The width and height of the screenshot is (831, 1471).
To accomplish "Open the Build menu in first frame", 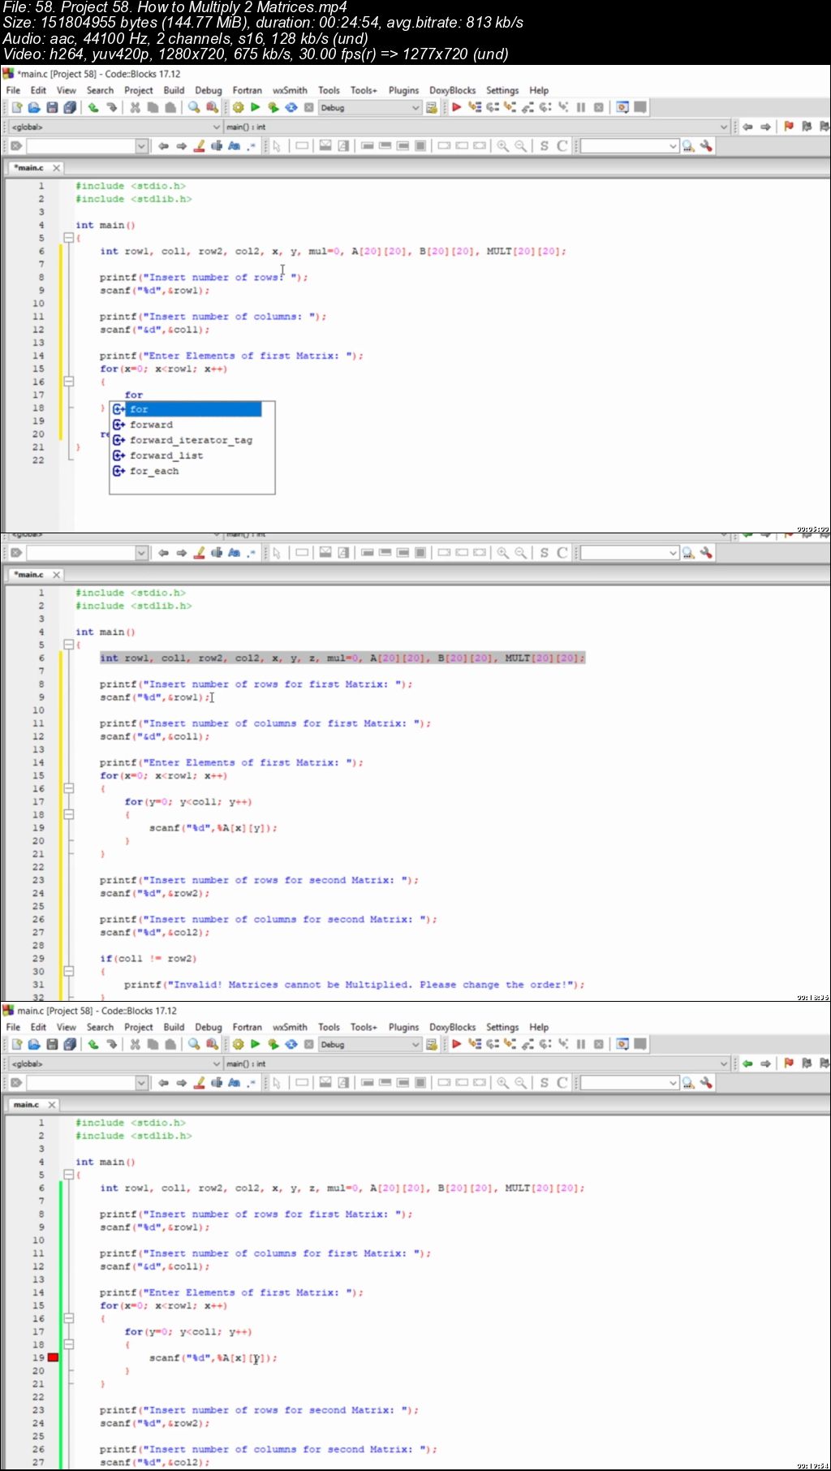I will coord(174,90).
